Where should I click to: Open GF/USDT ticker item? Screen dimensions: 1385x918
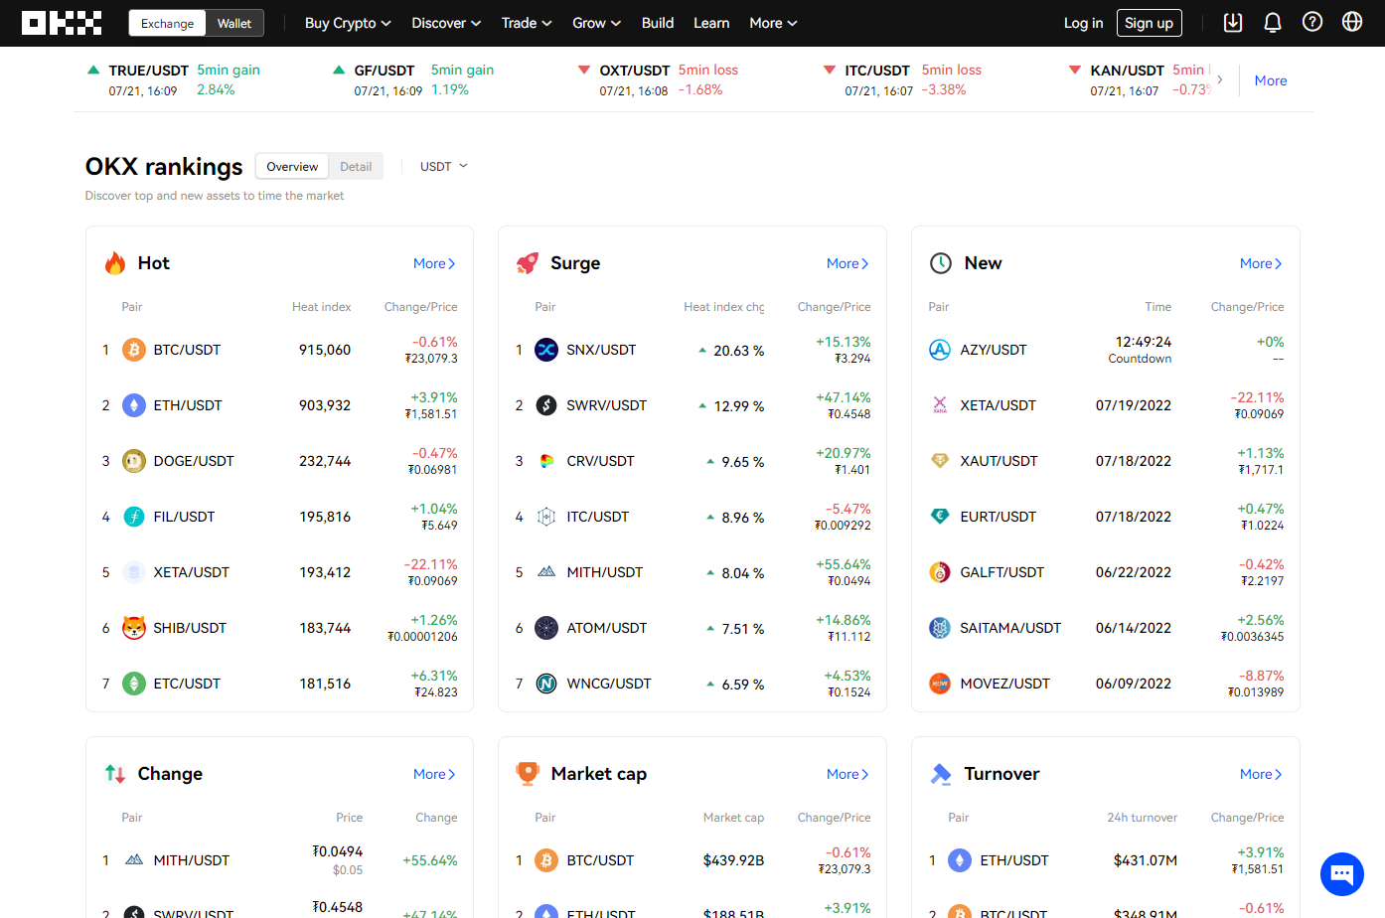[x=415, y=79]
